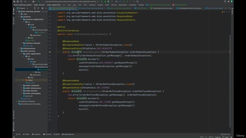This screenshot has height=138, width=246.
Task: Select ErrorDTO file in common-application tree
Action: pyautogui.click(x=40, y=33)
